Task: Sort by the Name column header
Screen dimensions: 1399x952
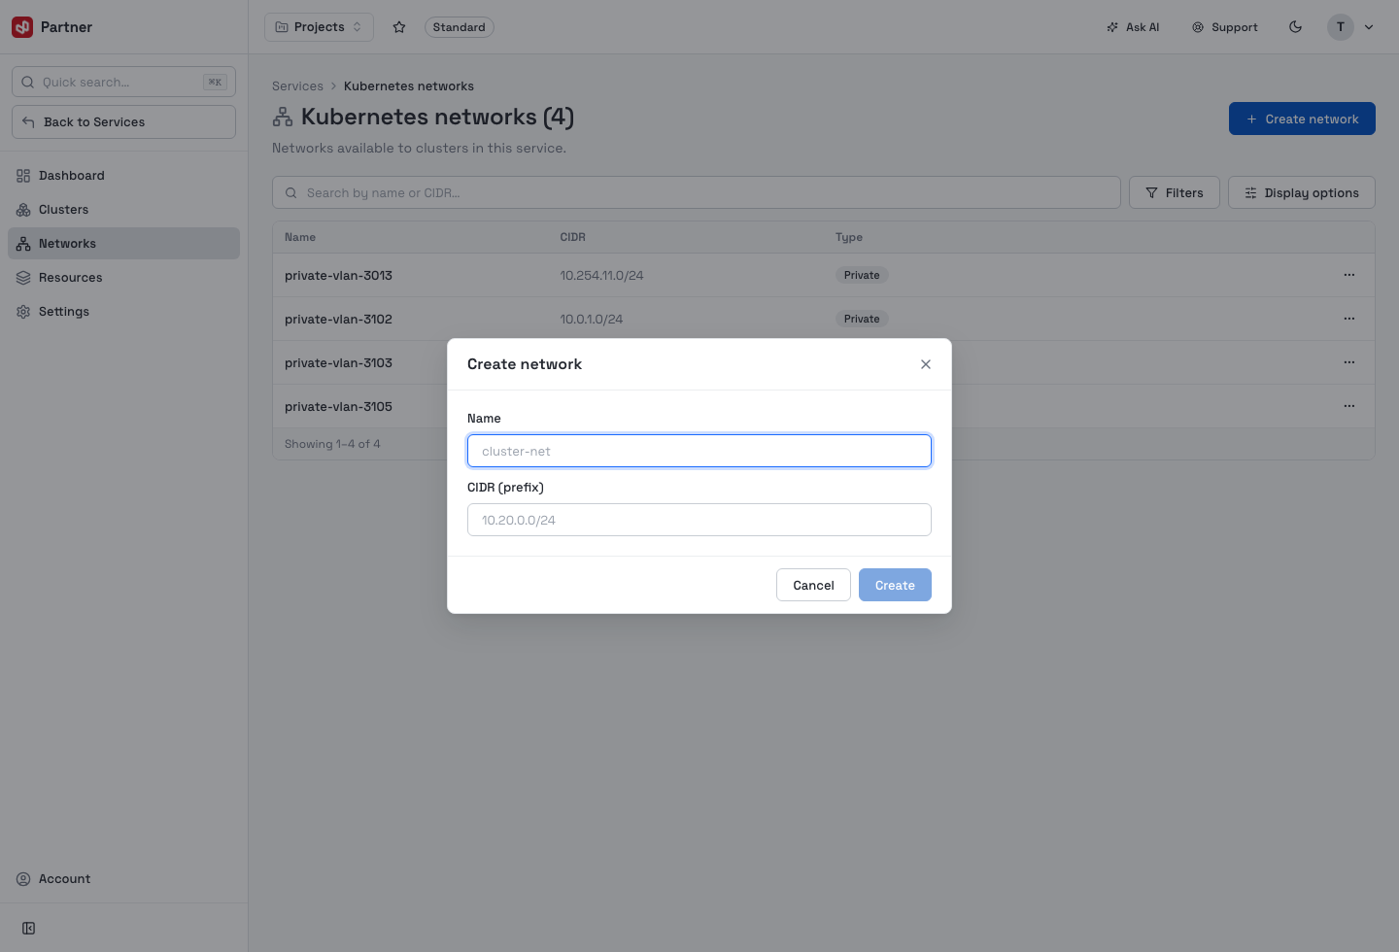Action: tap(300, 237)
